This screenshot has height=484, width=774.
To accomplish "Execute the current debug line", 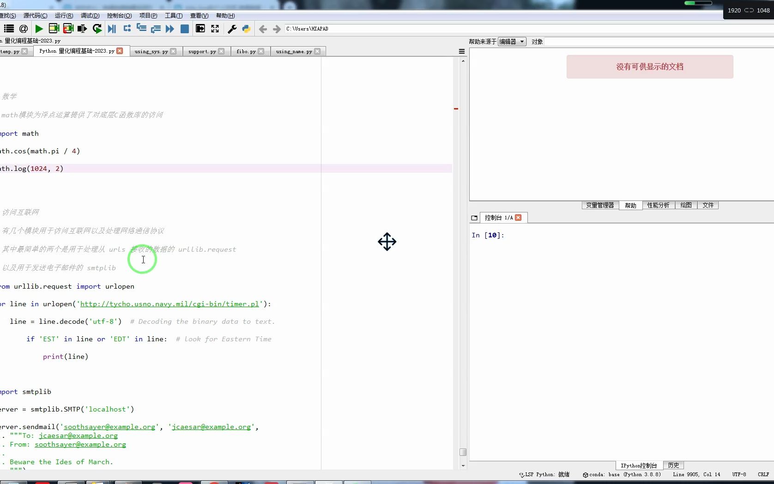I will click(127, 29).
